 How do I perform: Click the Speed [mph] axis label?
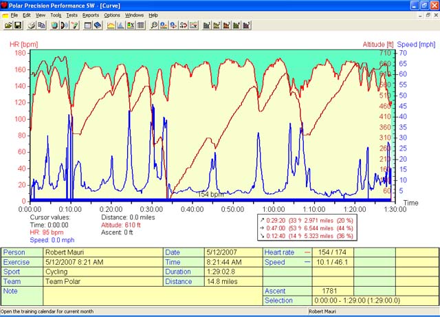pos(416,45)
